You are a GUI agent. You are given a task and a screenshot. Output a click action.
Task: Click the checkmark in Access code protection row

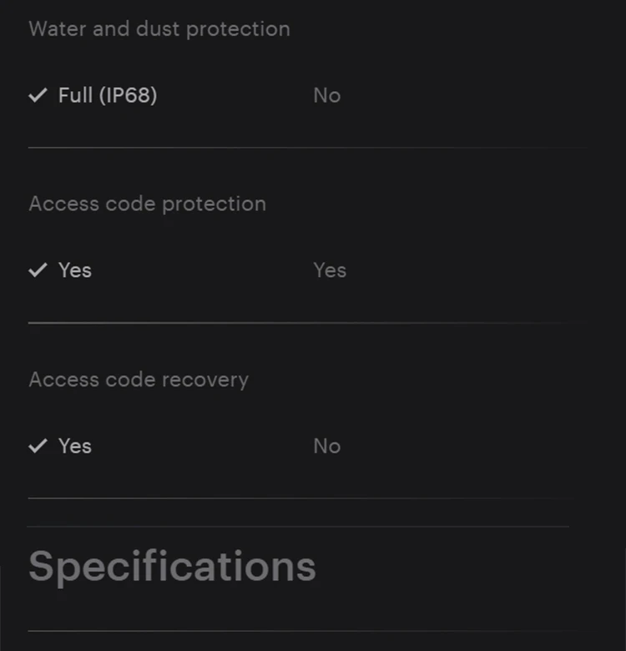[38, 270]
